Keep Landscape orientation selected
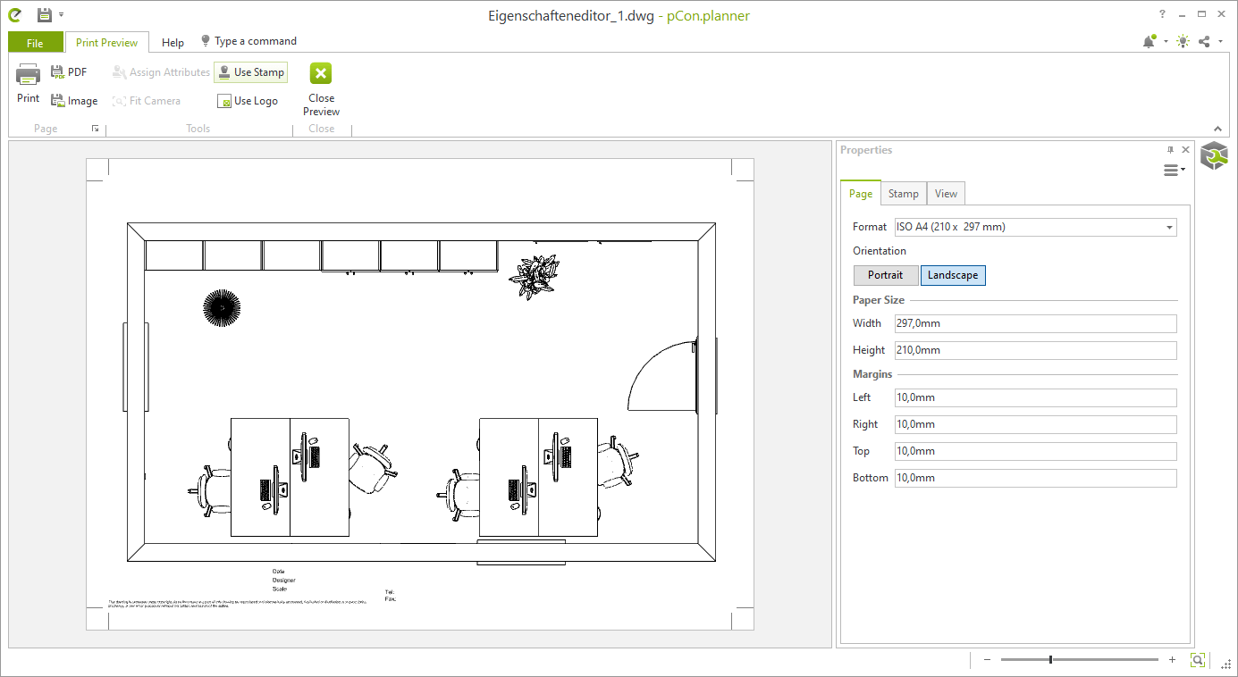 click(x=953, y=275)
